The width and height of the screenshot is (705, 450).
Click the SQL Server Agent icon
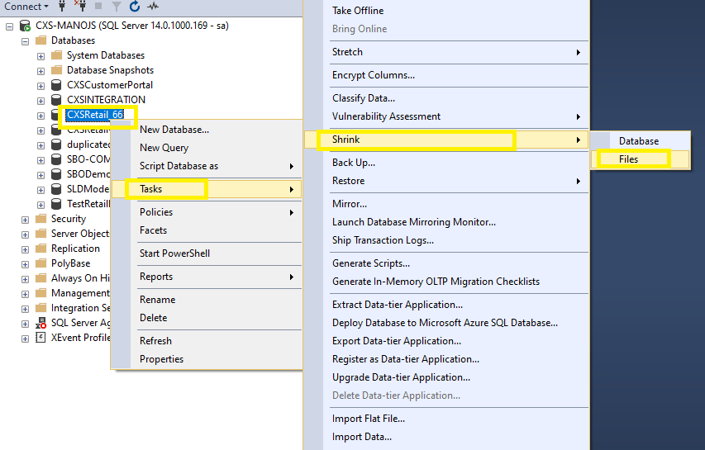41,323
